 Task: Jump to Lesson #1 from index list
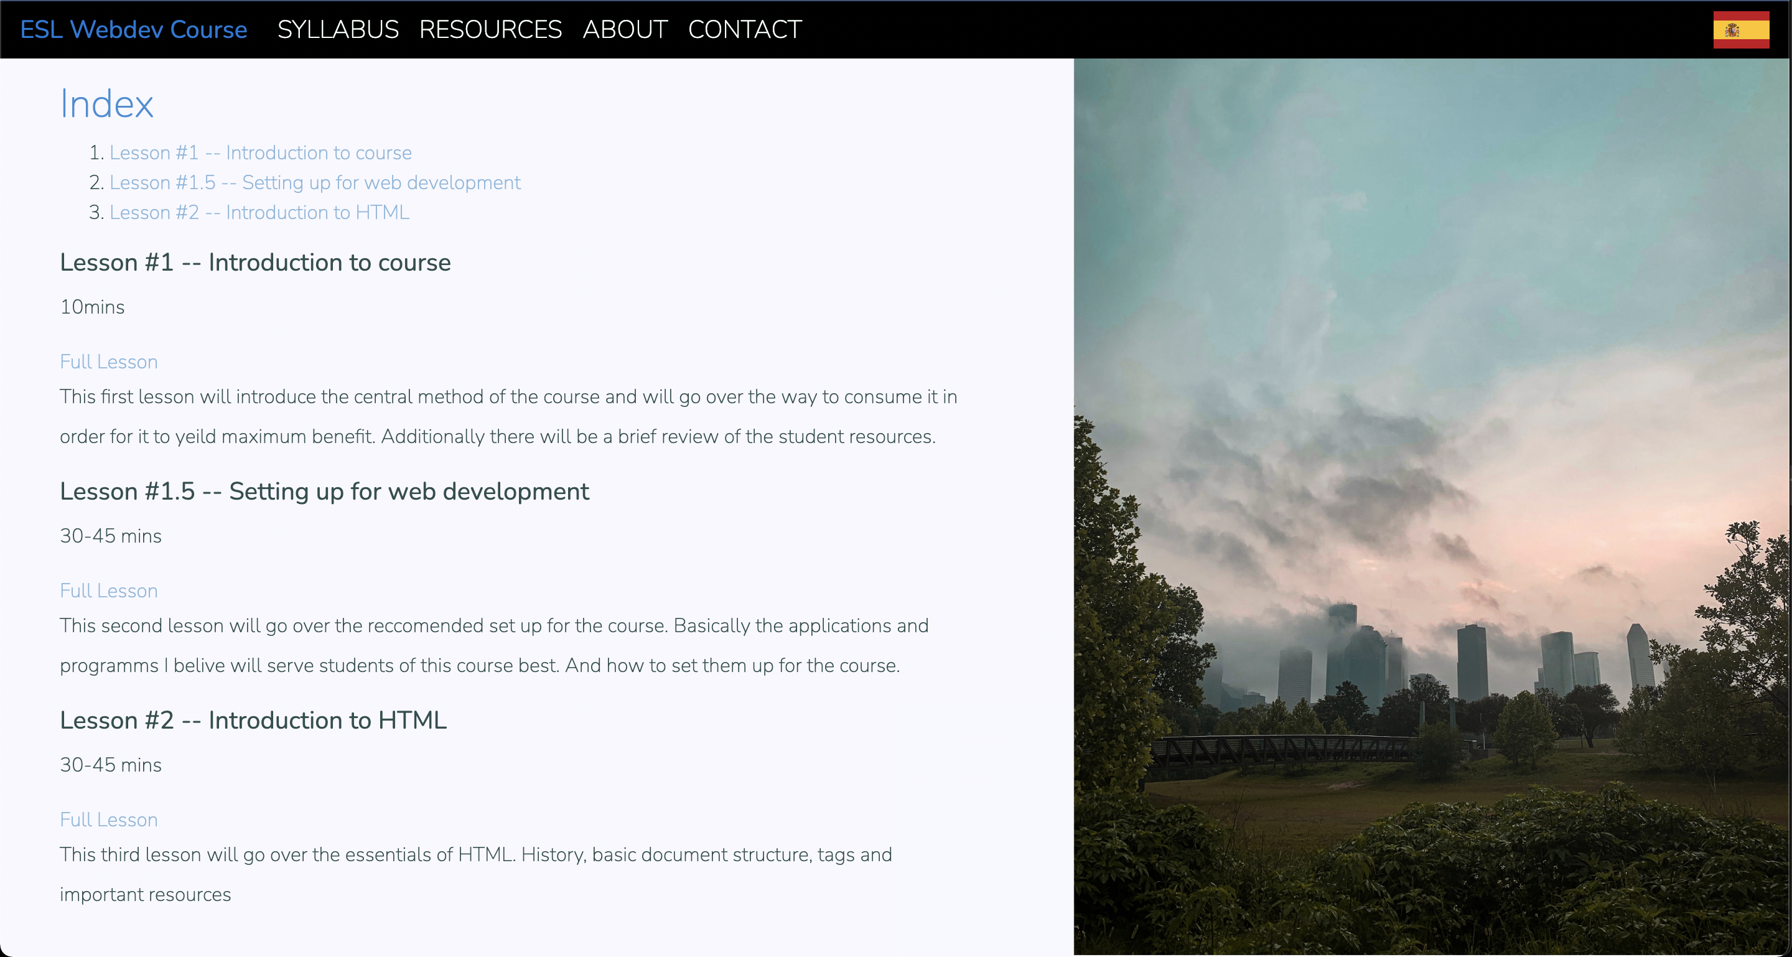[260, 153]
